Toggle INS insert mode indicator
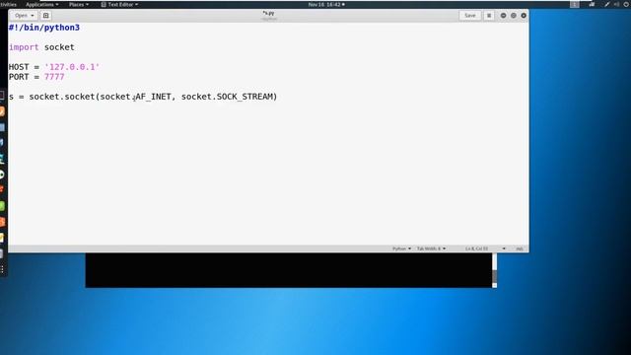Image resolution: width=631 pixels, height=355 pixels. [520, 248]
